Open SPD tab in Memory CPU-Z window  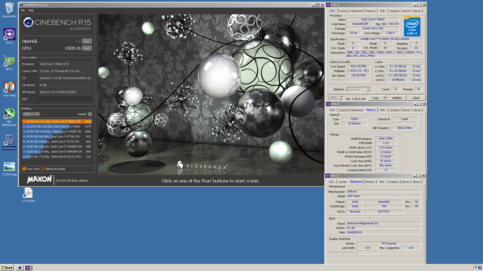click(382, 110)
